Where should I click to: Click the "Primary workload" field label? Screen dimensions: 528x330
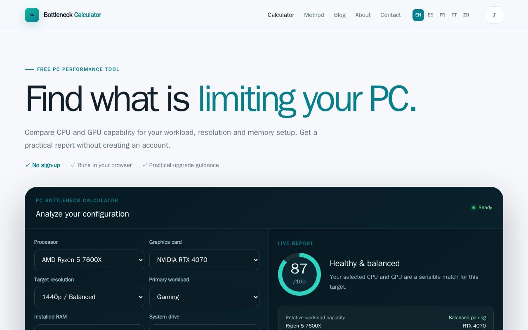click(x=169, y=280)
